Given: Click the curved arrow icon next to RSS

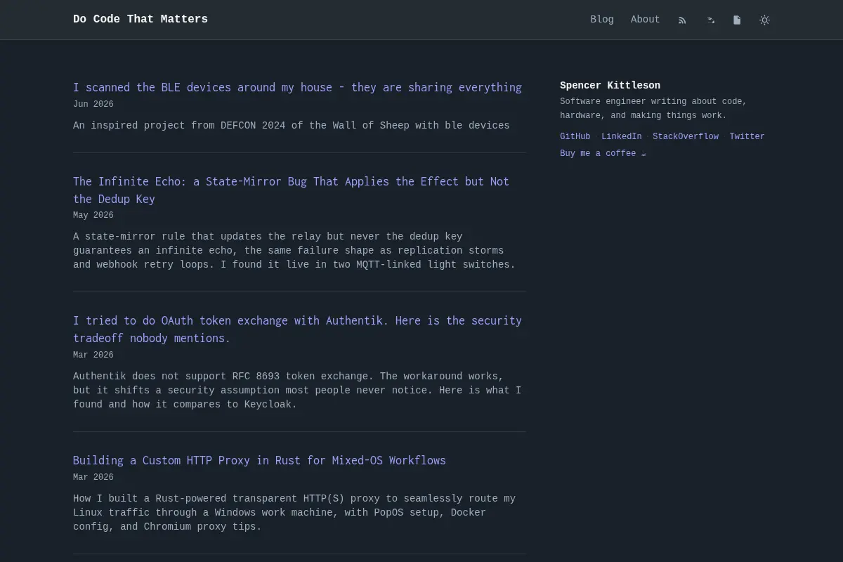Looking at the screenshot, I should click(x=710, y=20).
